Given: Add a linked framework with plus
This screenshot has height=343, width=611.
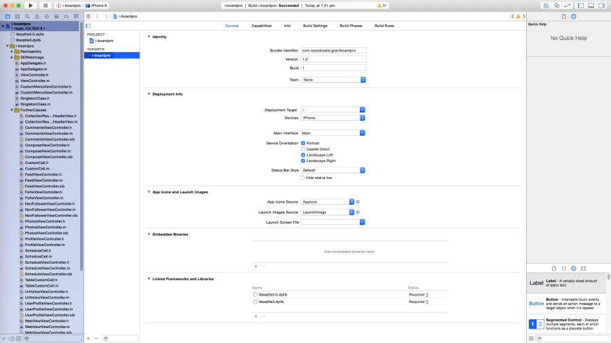Looking at the screenshot, I should point(256,316).
